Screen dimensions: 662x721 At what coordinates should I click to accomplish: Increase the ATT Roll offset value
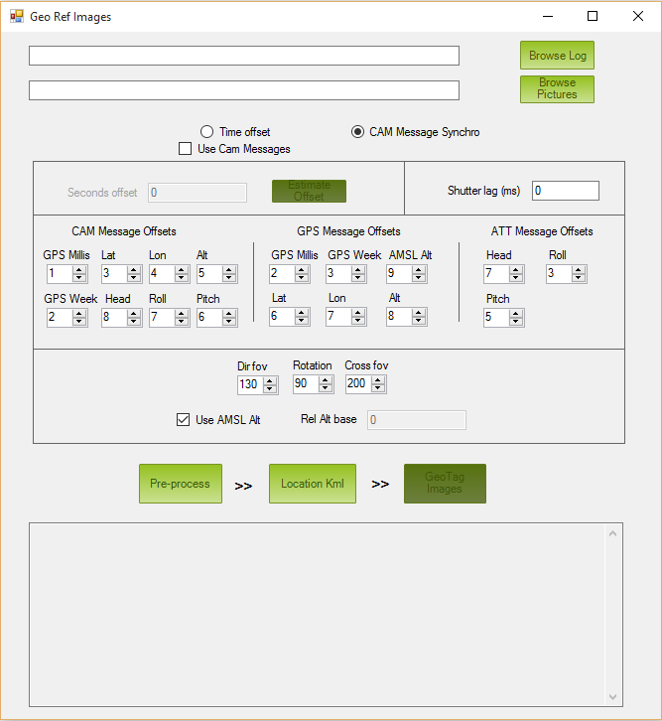coord(579,269)
